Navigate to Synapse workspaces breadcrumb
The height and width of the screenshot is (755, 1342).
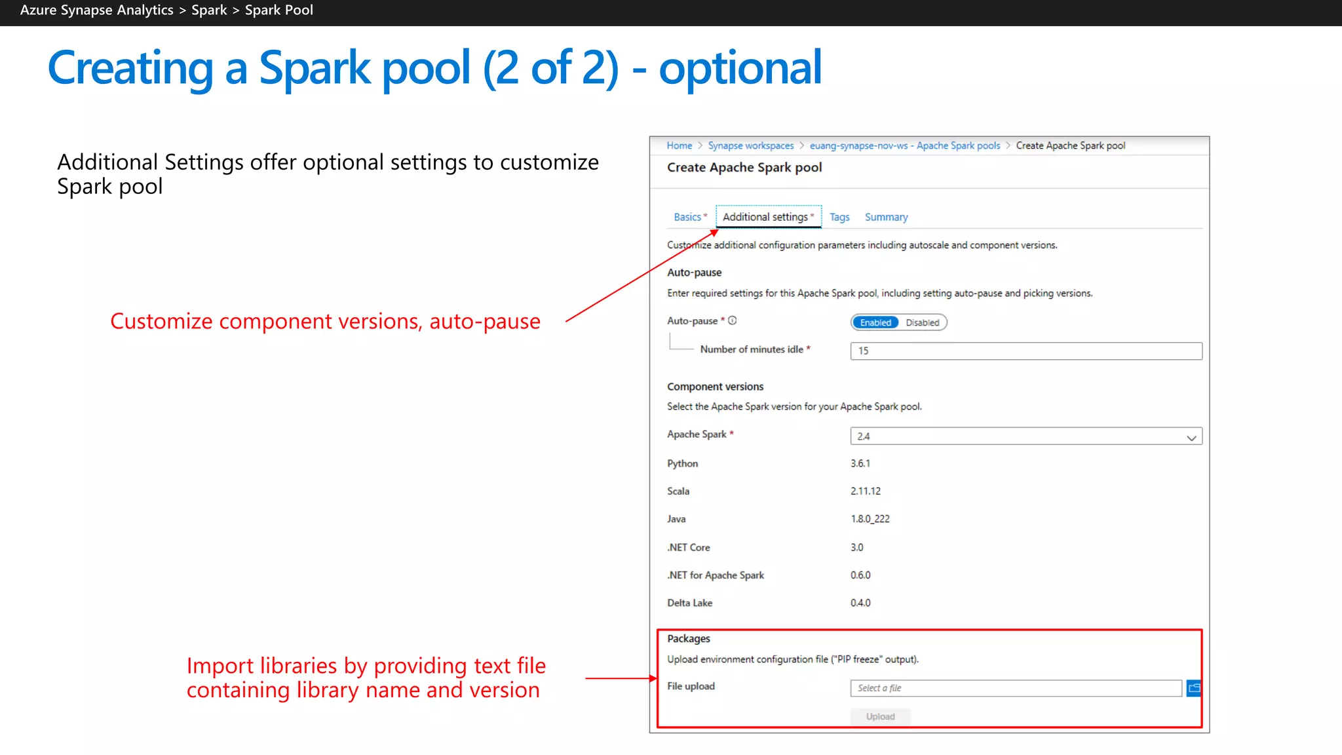pos(750,145)
